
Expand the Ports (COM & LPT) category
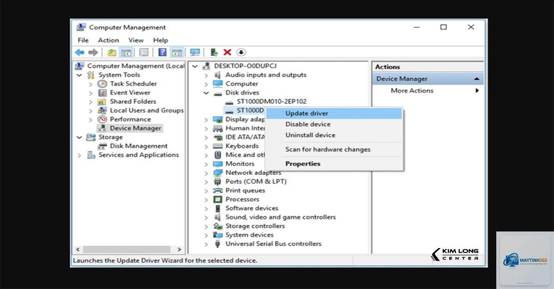[206, 182]
